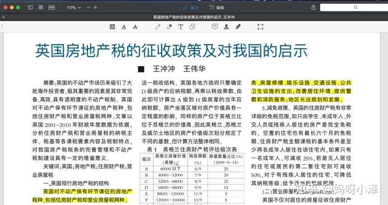Click the author name 王冲冲
Image resolution: width=388 pixels, height=205 pixels.
[x=164, y=69]
